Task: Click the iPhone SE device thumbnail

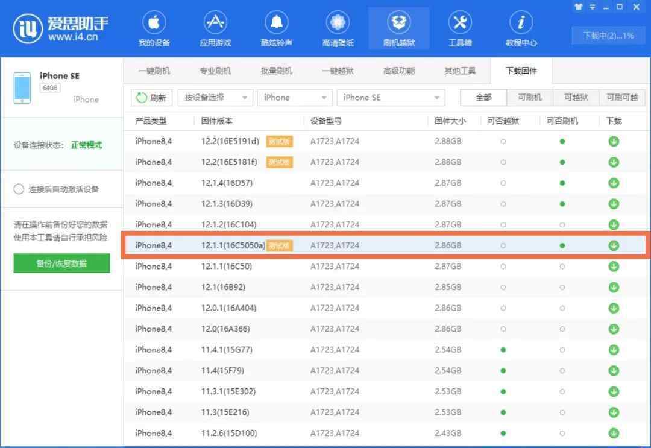Action: [22, 87]
